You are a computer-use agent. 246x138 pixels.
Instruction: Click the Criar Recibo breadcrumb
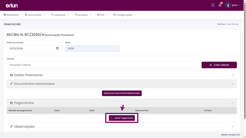pos(232,24)
